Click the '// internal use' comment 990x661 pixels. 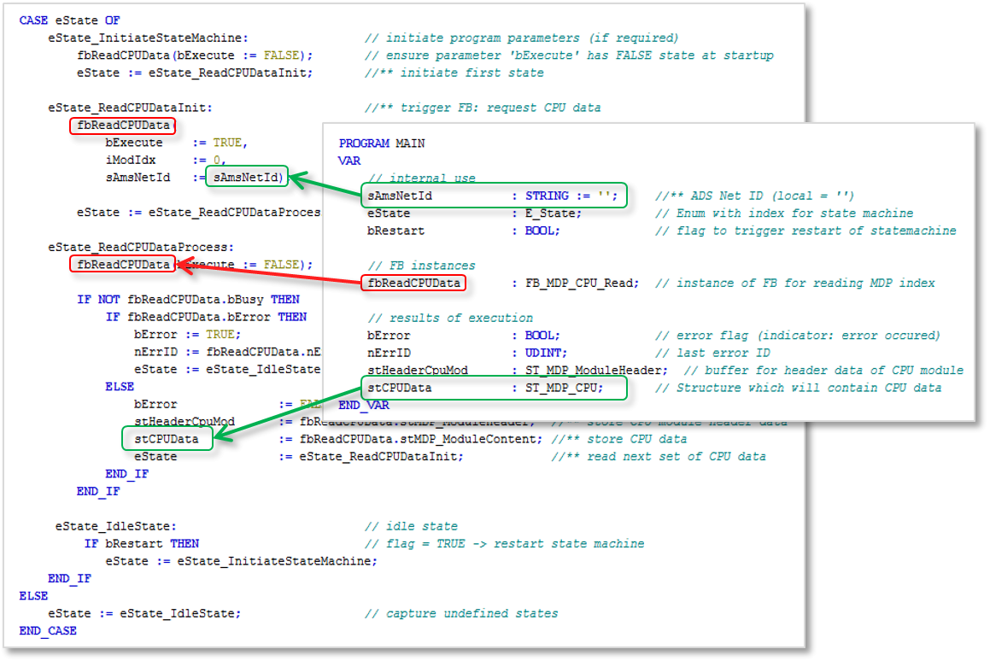422,178
